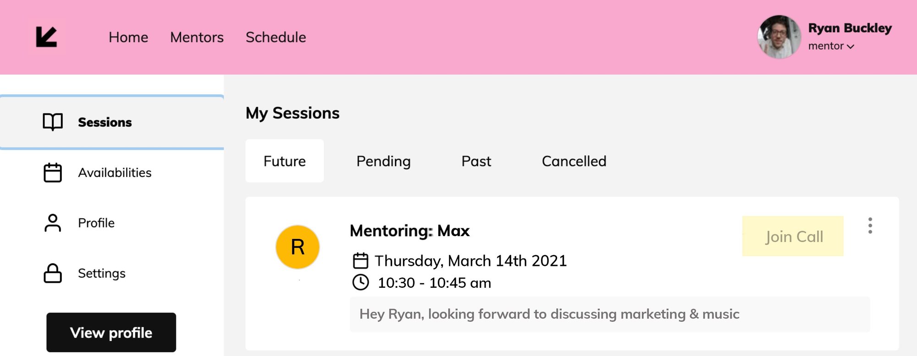Open the Mentors page
Screen dimensions: 917x356
pos(197,37)
